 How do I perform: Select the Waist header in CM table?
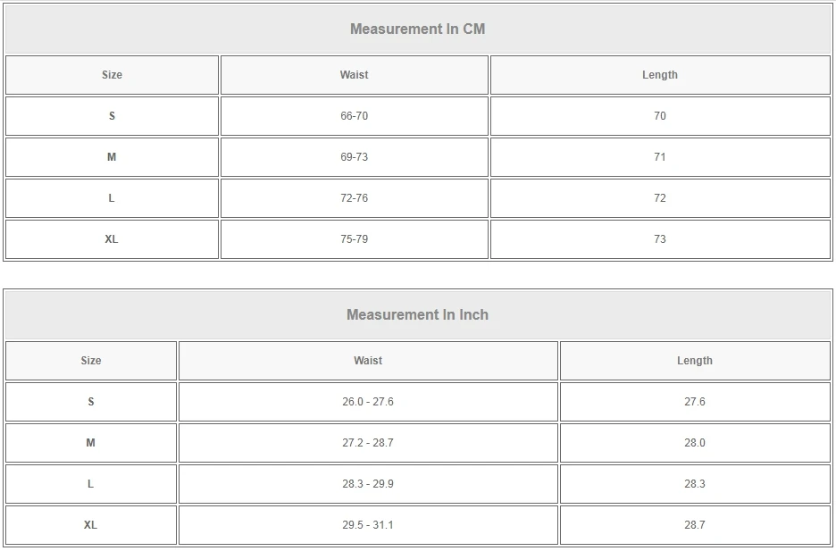click(354, 75)
